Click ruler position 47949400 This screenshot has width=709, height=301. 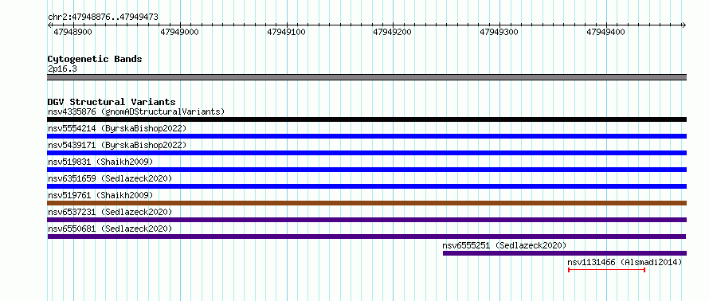(605, 32)
